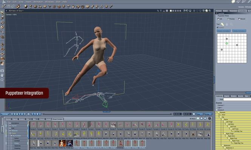Select the vertex object football-shaped tool

35,6
